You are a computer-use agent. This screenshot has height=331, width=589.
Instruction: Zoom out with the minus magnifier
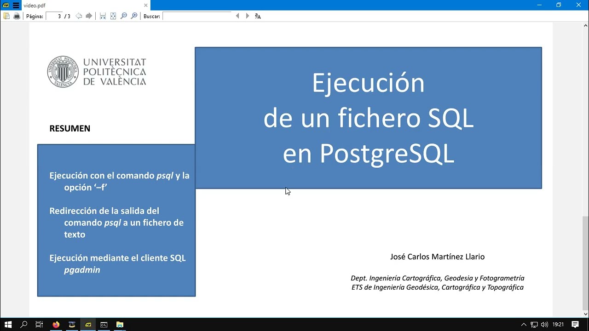[x=124, y=16]
